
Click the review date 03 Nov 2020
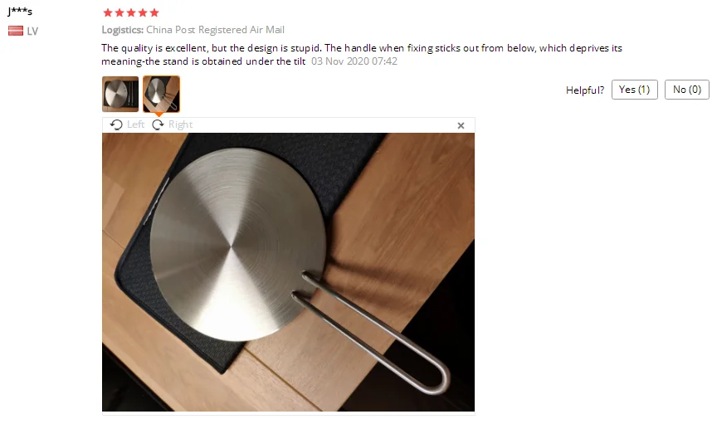pos(340,61)
